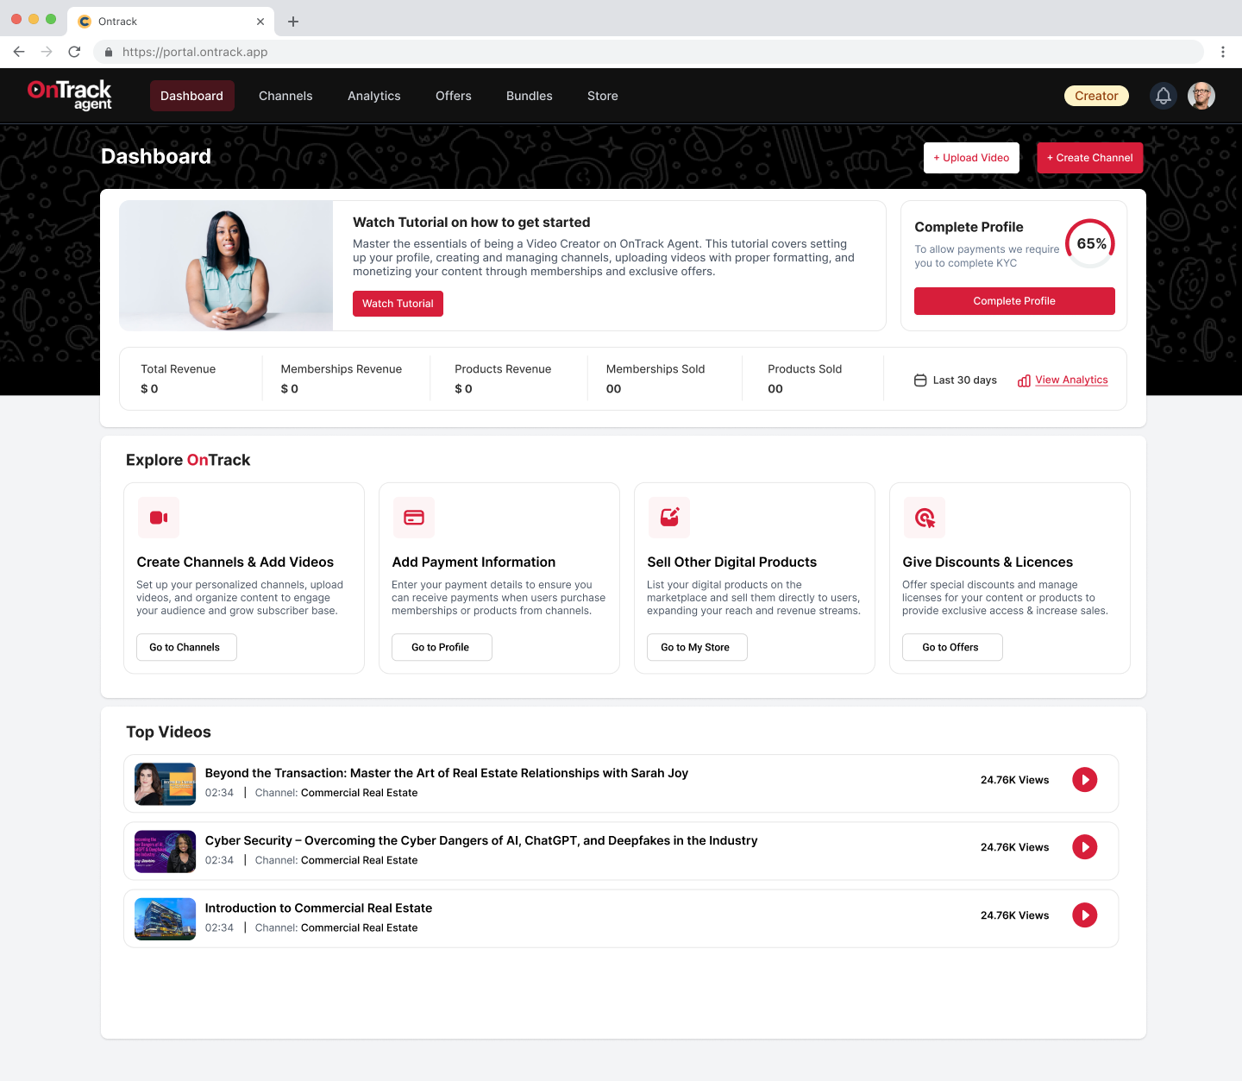Open the user profile avatar menu

click(x=1201, y=96)
